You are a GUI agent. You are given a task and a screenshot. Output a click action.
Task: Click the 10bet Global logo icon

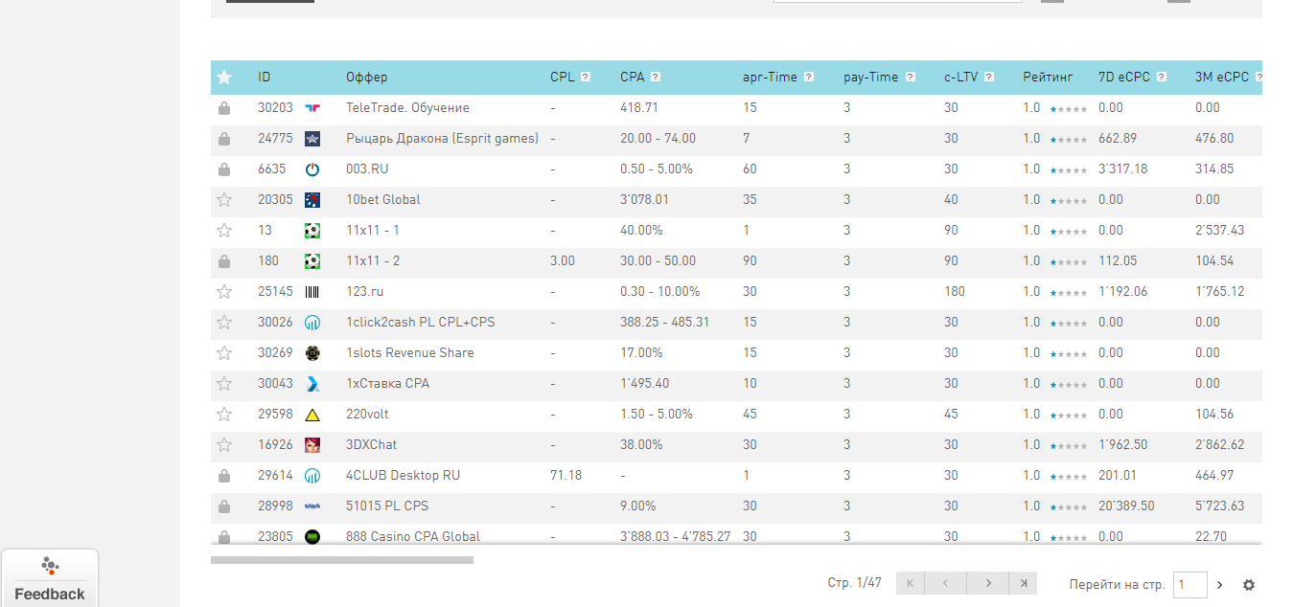[312, 200]
